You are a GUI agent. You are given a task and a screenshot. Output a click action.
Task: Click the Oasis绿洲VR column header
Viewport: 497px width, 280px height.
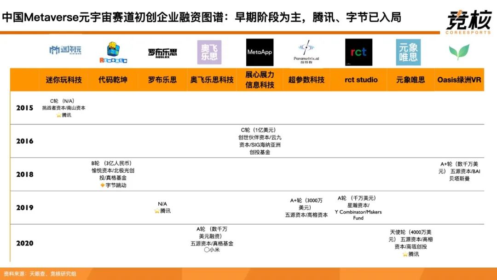459,80
